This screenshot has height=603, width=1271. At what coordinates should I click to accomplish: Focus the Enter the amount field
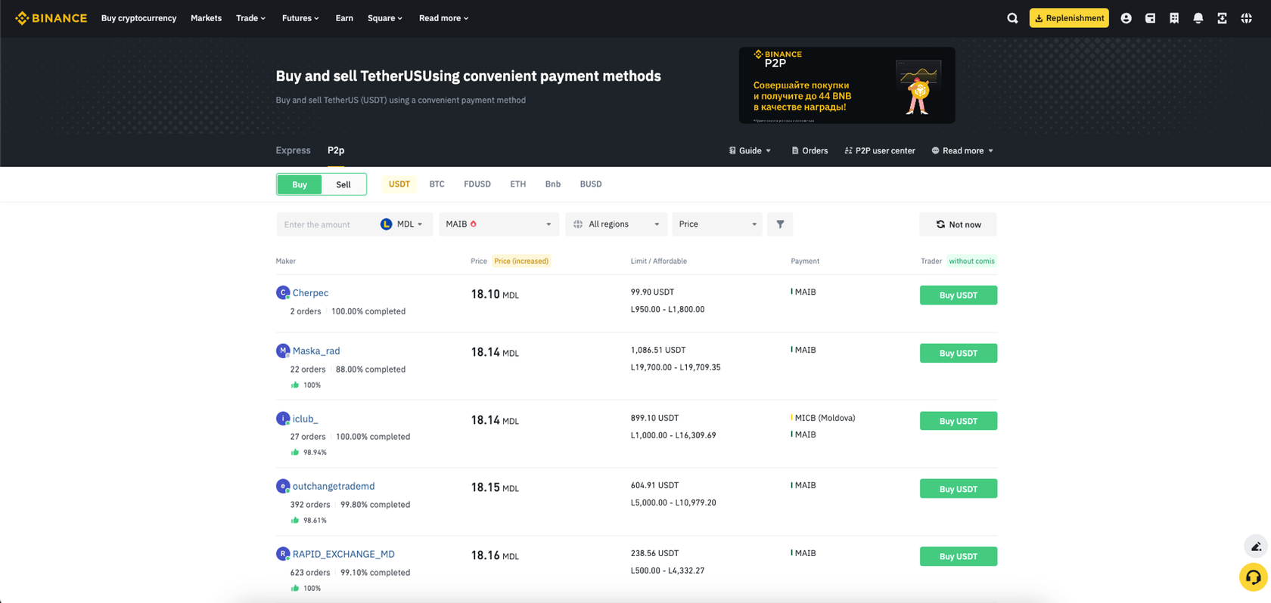(x=327, y=224)
